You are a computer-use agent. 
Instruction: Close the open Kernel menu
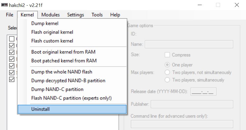pyautogui.click(x=27, y=15)
